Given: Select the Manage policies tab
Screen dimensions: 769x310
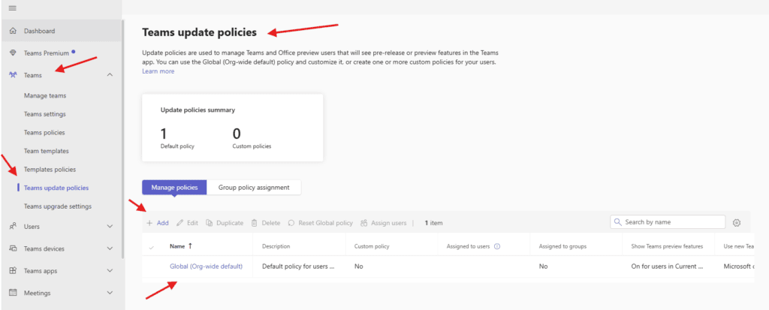Looking at the screenshot, I should click(174, 187).
